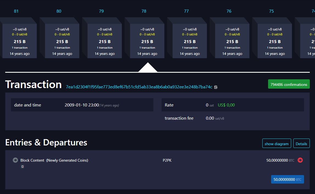Click the 0.00 sat/vB transaction fee value
Viewport: 315px width, 194px height.
(215, 118)
